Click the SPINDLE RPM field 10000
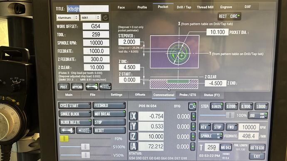This screenshot has height=161, width=287. 96,43
